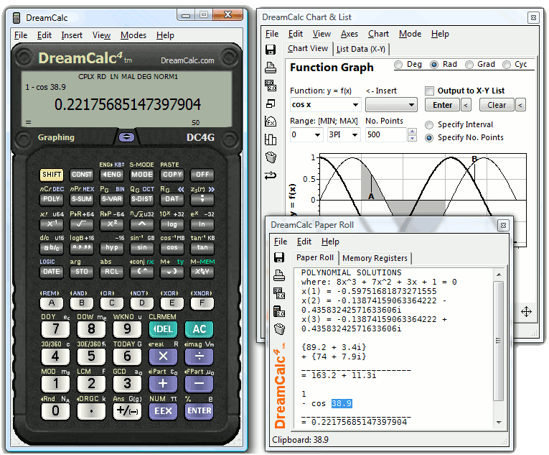Image resolution: width=549 pixels, height=455 pixels.
Task: Increase the number of points stepper
Action: tap(413, 132)
